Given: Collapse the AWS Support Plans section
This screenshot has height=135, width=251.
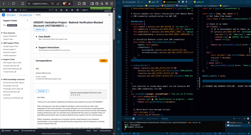Looking at the screenshot, I should 2,43.
